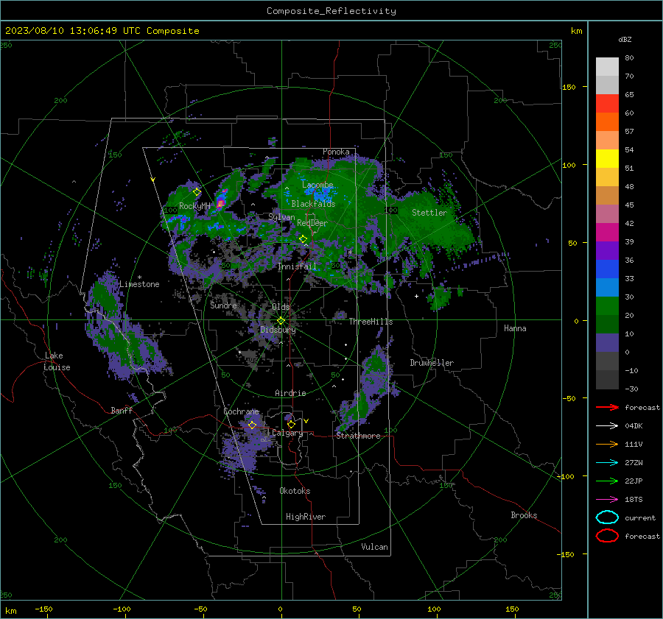The height and width of the screenshot is (619, 663).
Task: Click the Ponoka town label
Action: point(336,152)
